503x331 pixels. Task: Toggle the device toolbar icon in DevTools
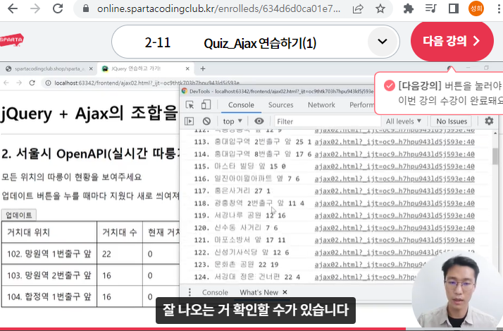(x=206, y=104)
